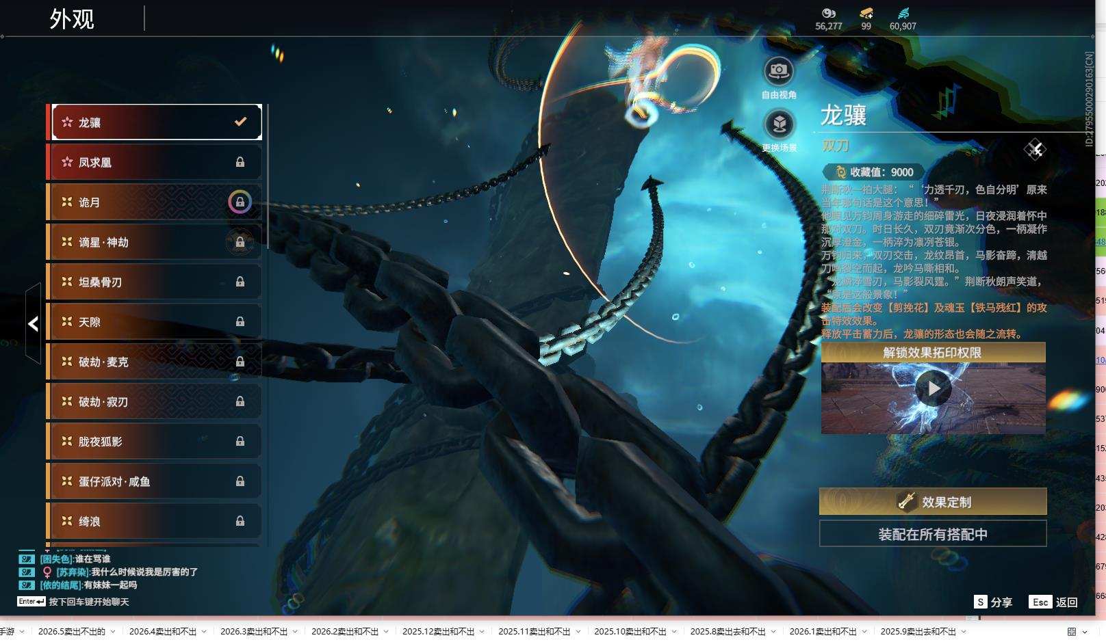1106x642 pixels.
Task: Select the 蛋仔派对·咸鱼 skin row
Action: [154, 481]
